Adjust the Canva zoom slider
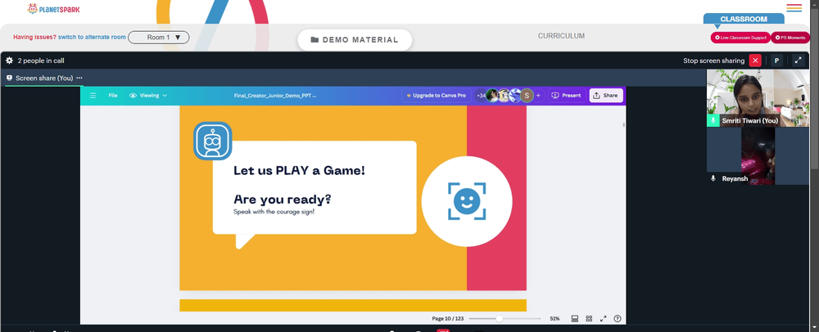Viewport: 819px width, 332px height. click(500, 318)
